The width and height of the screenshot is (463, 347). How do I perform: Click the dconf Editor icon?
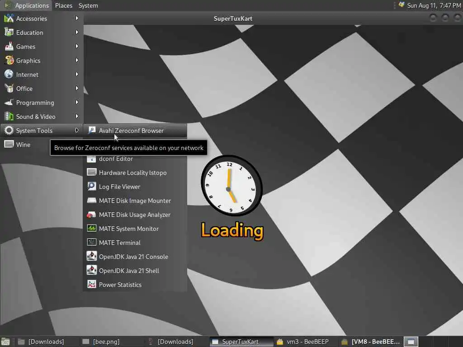[x=92, y=159]
